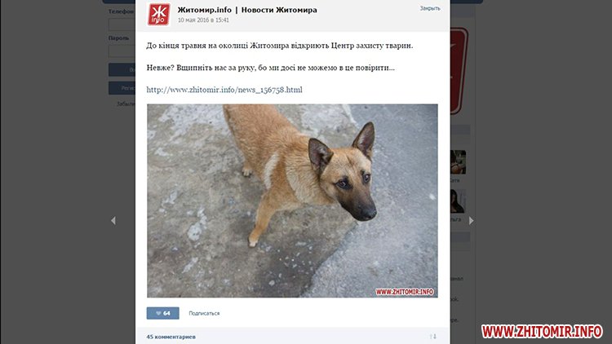The width and height of the screenshot is (612, 344).
Task: Click the Подписаться subscribe link
Action: 204,313
